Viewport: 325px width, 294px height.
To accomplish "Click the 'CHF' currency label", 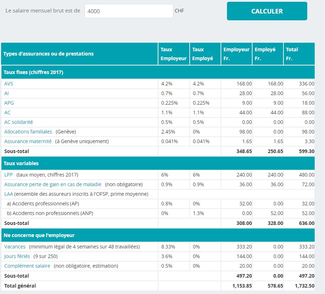I will click(x=179, y=11).
